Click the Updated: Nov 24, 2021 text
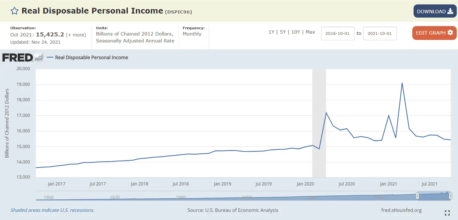The width and height of the screenshot is (458, 220). [35, 42]
